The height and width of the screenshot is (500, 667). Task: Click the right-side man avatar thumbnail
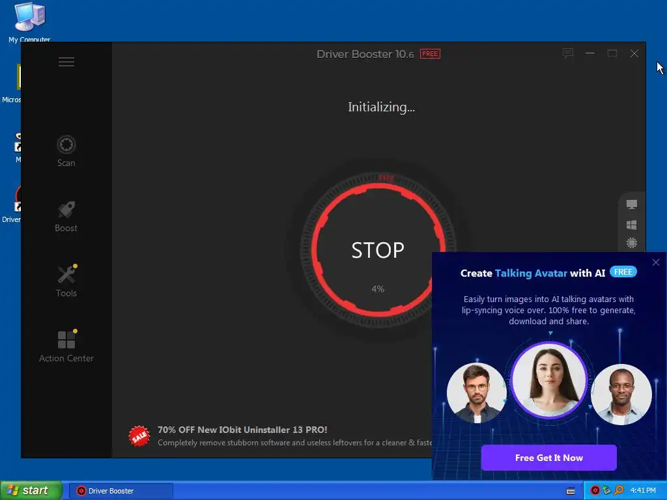coord(621,394)
